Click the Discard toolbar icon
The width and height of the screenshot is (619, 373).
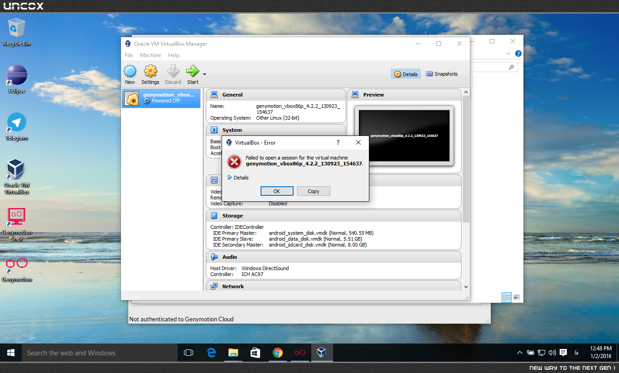tap(173, 74)
